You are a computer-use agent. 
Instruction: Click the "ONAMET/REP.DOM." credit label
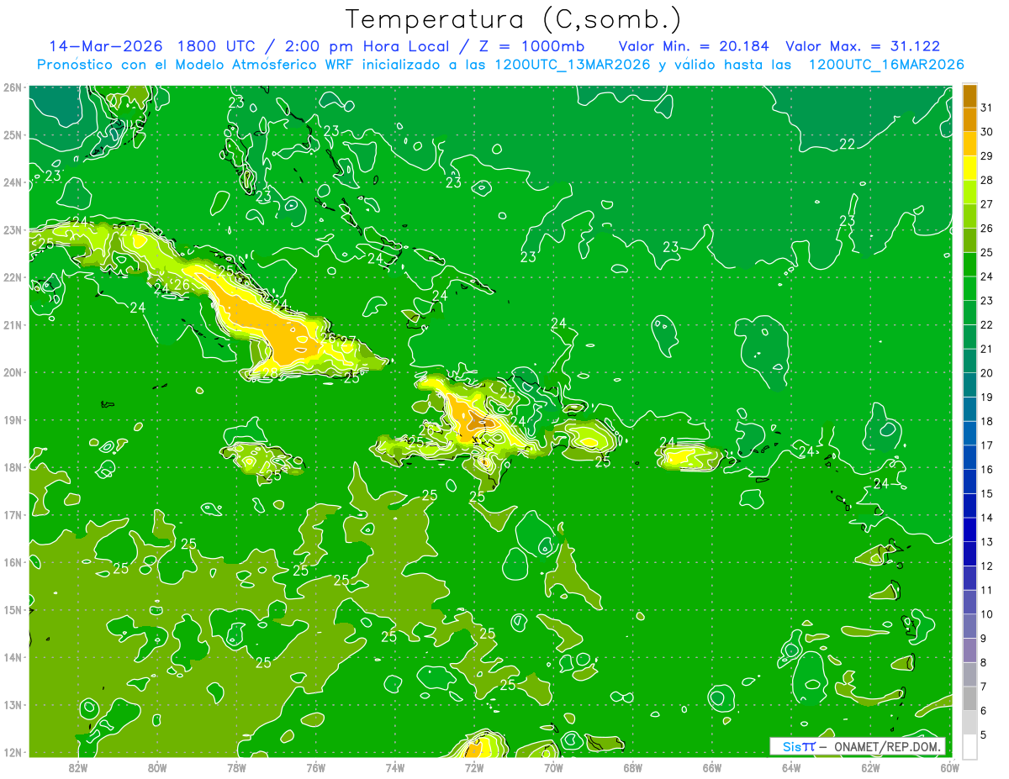[x=889, y=746]
